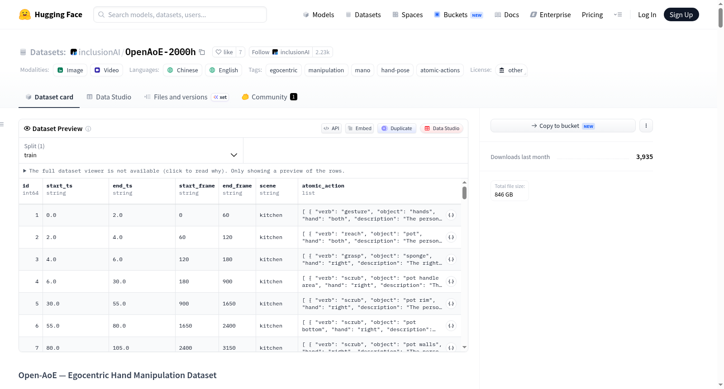This screenshot has width=724, height=389.
Task: Click the atomic-actions tag
Action: click(x=440, y=70)
